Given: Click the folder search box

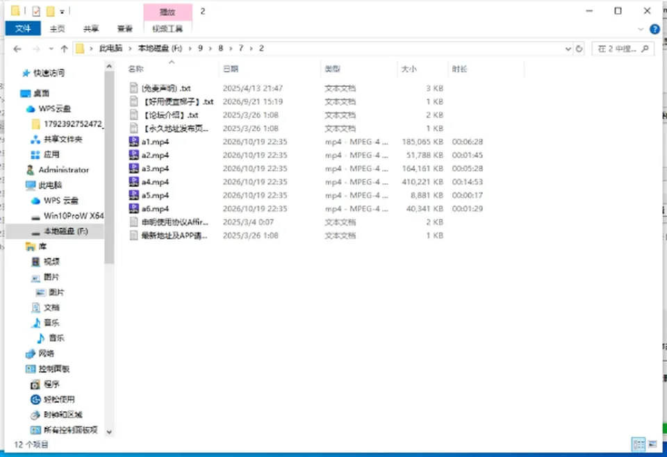Looking at the screenshot, I should pyautogui.click(x=623, y=49).
